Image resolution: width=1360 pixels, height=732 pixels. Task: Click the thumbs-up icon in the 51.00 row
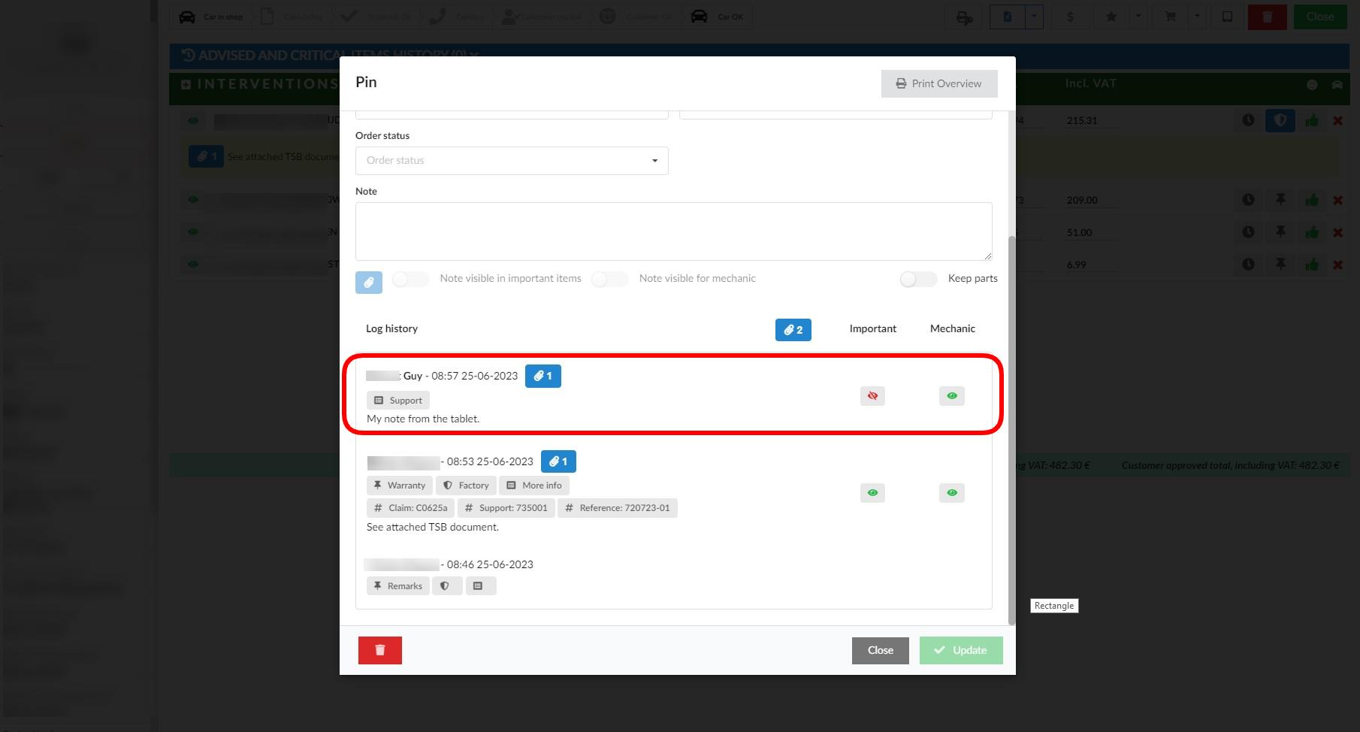pyautogui.click(x=1312, y=232)
